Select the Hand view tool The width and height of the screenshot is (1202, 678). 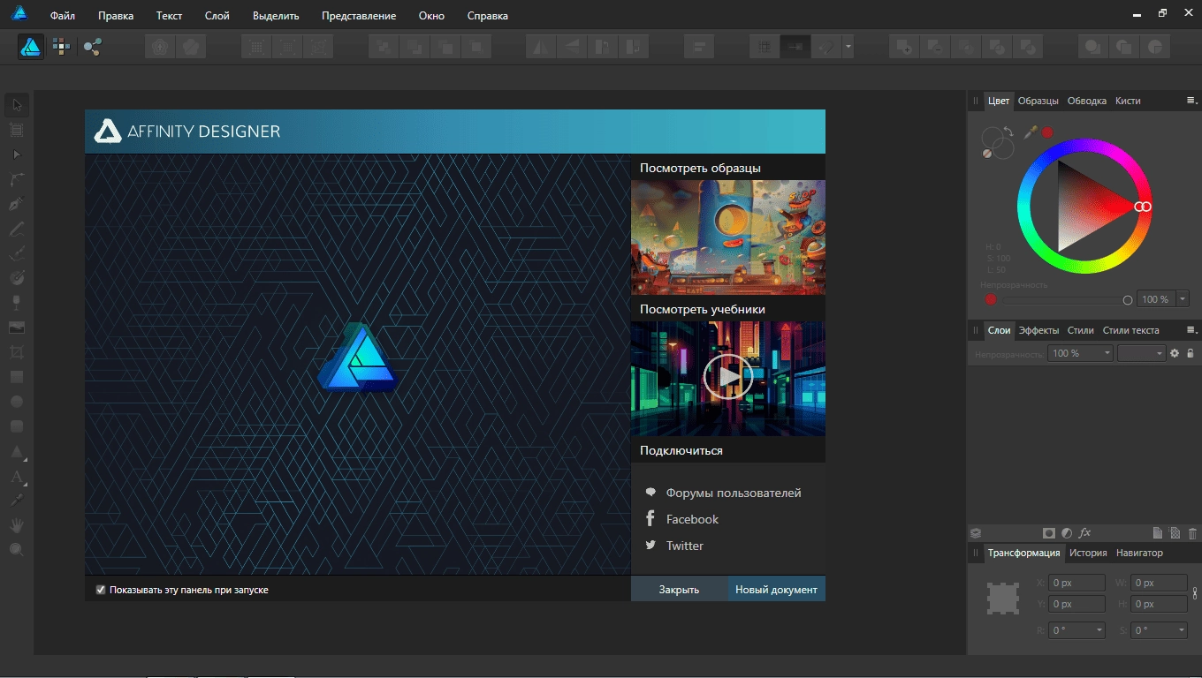click(17, 525)
